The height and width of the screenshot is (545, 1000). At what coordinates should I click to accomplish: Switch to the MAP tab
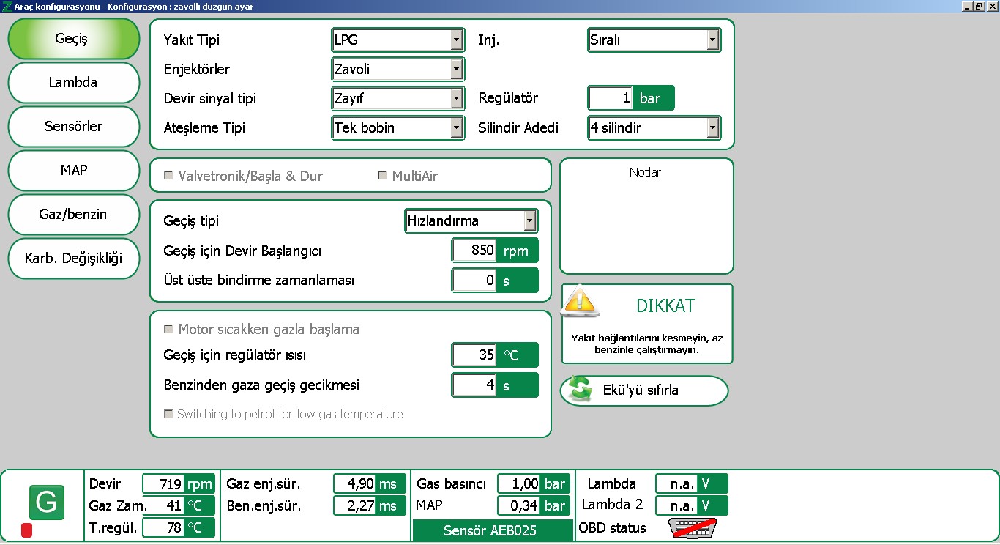[73, 170]
